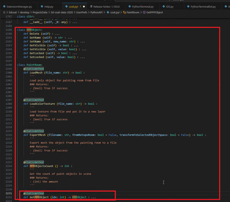
Task: Switch to the Help.py tab
Action: (x=49, y=7)
